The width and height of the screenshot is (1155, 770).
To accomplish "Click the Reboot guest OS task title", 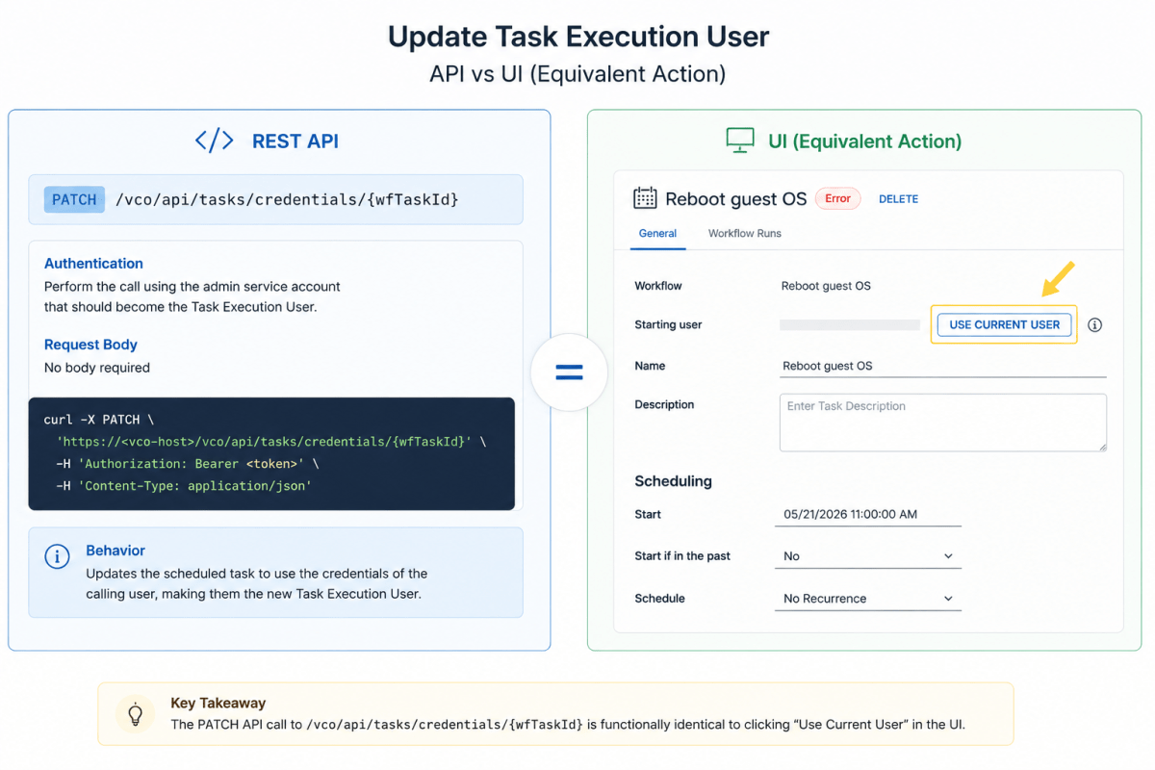I will point(736,199).
